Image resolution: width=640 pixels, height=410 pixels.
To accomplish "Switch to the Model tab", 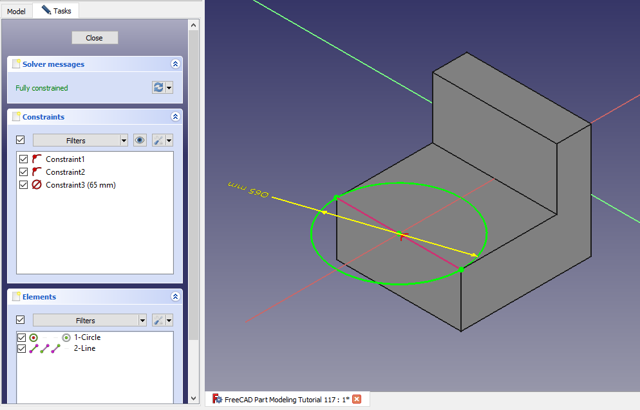I will 16,11.
